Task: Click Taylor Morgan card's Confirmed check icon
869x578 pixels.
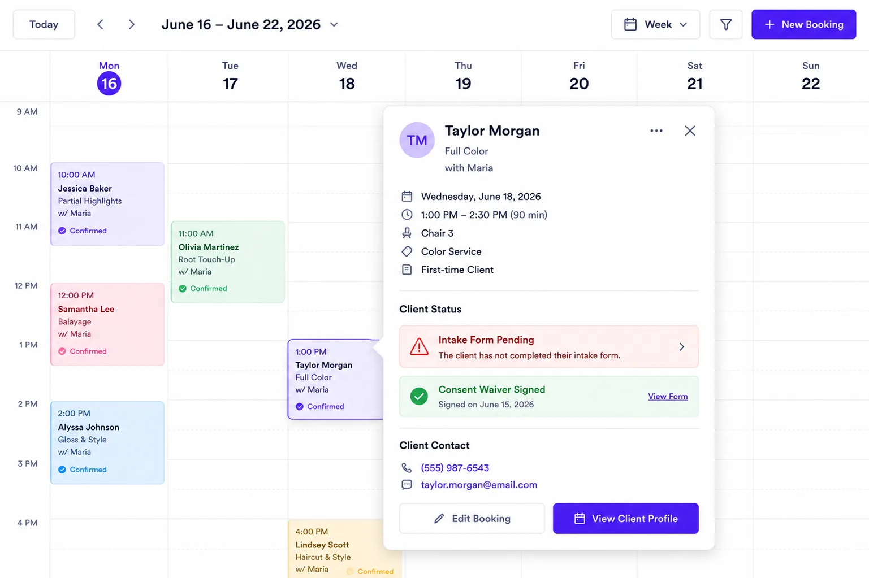Action: pos(300,406)
